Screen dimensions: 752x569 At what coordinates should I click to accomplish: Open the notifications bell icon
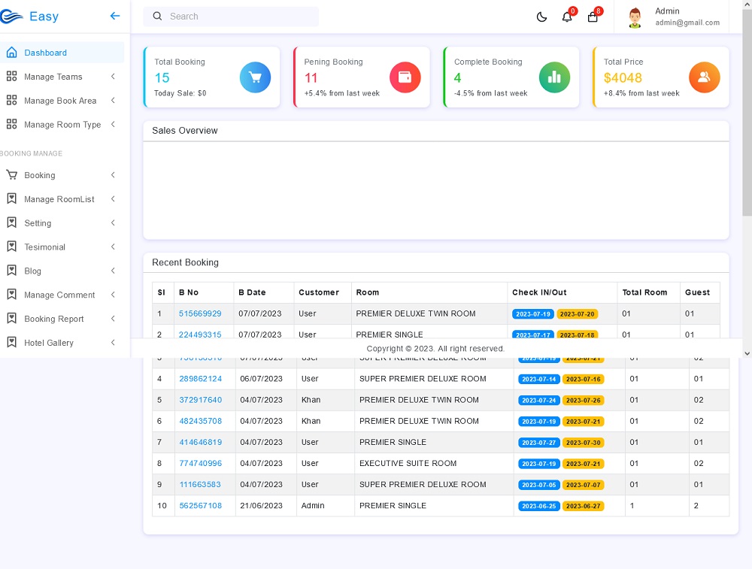click(567, 17)
